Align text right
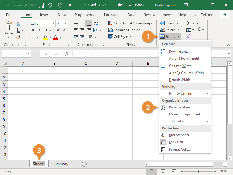The width and height of the screenshot is (233, 175). 89,30
